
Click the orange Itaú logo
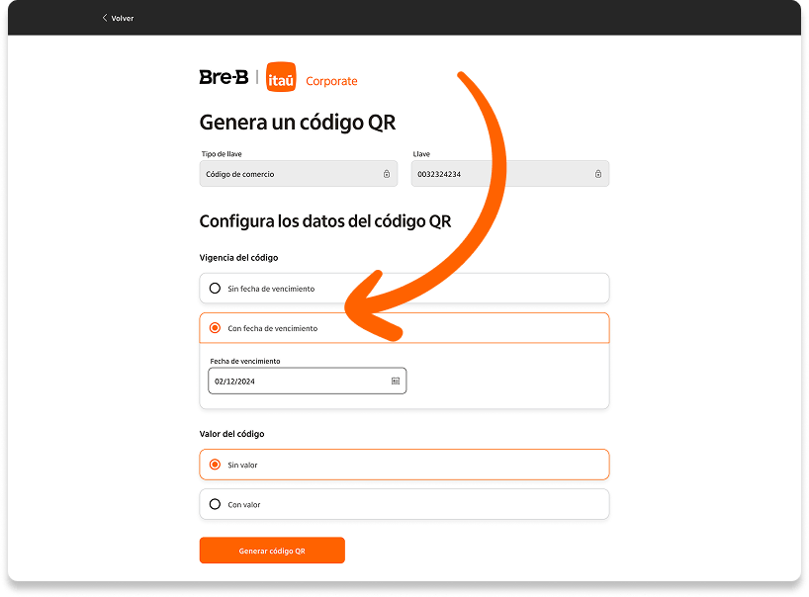point(281,77)
